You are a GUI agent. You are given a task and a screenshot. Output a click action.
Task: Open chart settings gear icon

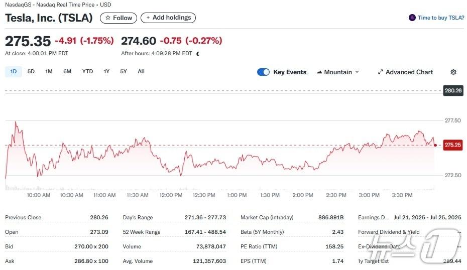point(453,72)
